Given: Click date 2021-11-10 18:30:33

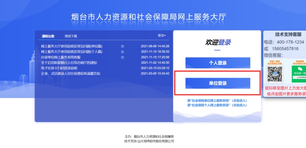Looking at the screenshot, I should click(x=155, y=52).
